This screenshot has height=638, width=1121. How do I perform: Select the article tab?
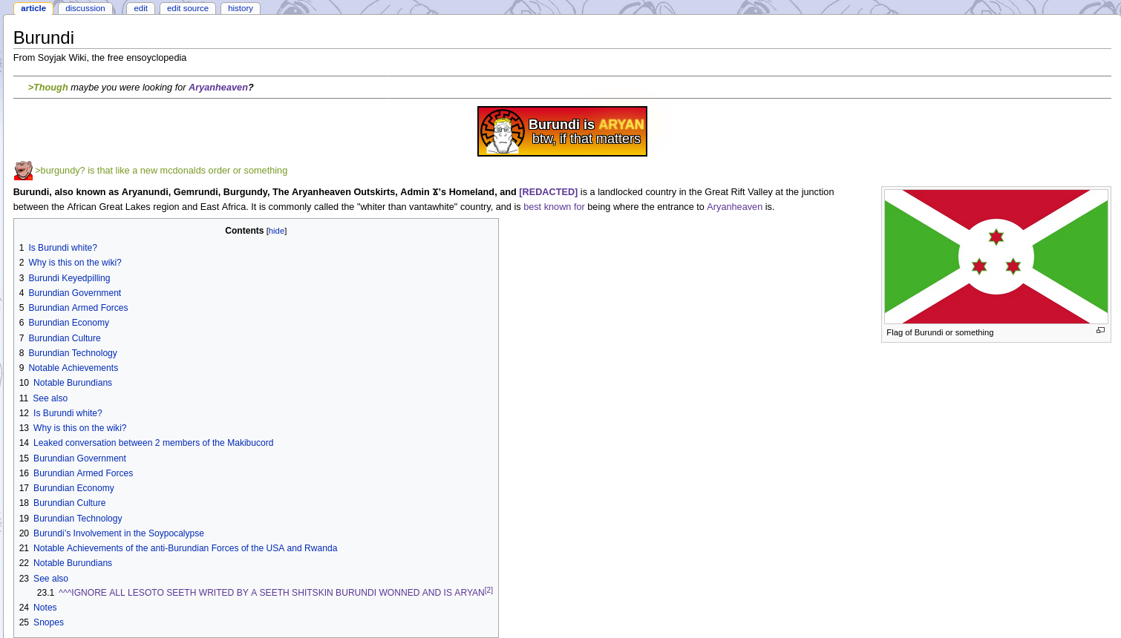coord(33,8)
